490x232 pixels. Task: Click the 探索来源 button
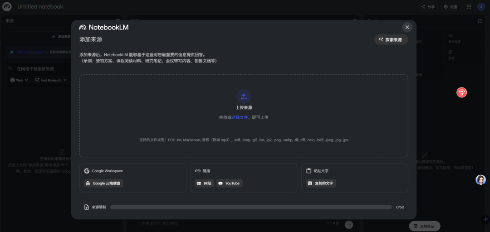[391, 40]
